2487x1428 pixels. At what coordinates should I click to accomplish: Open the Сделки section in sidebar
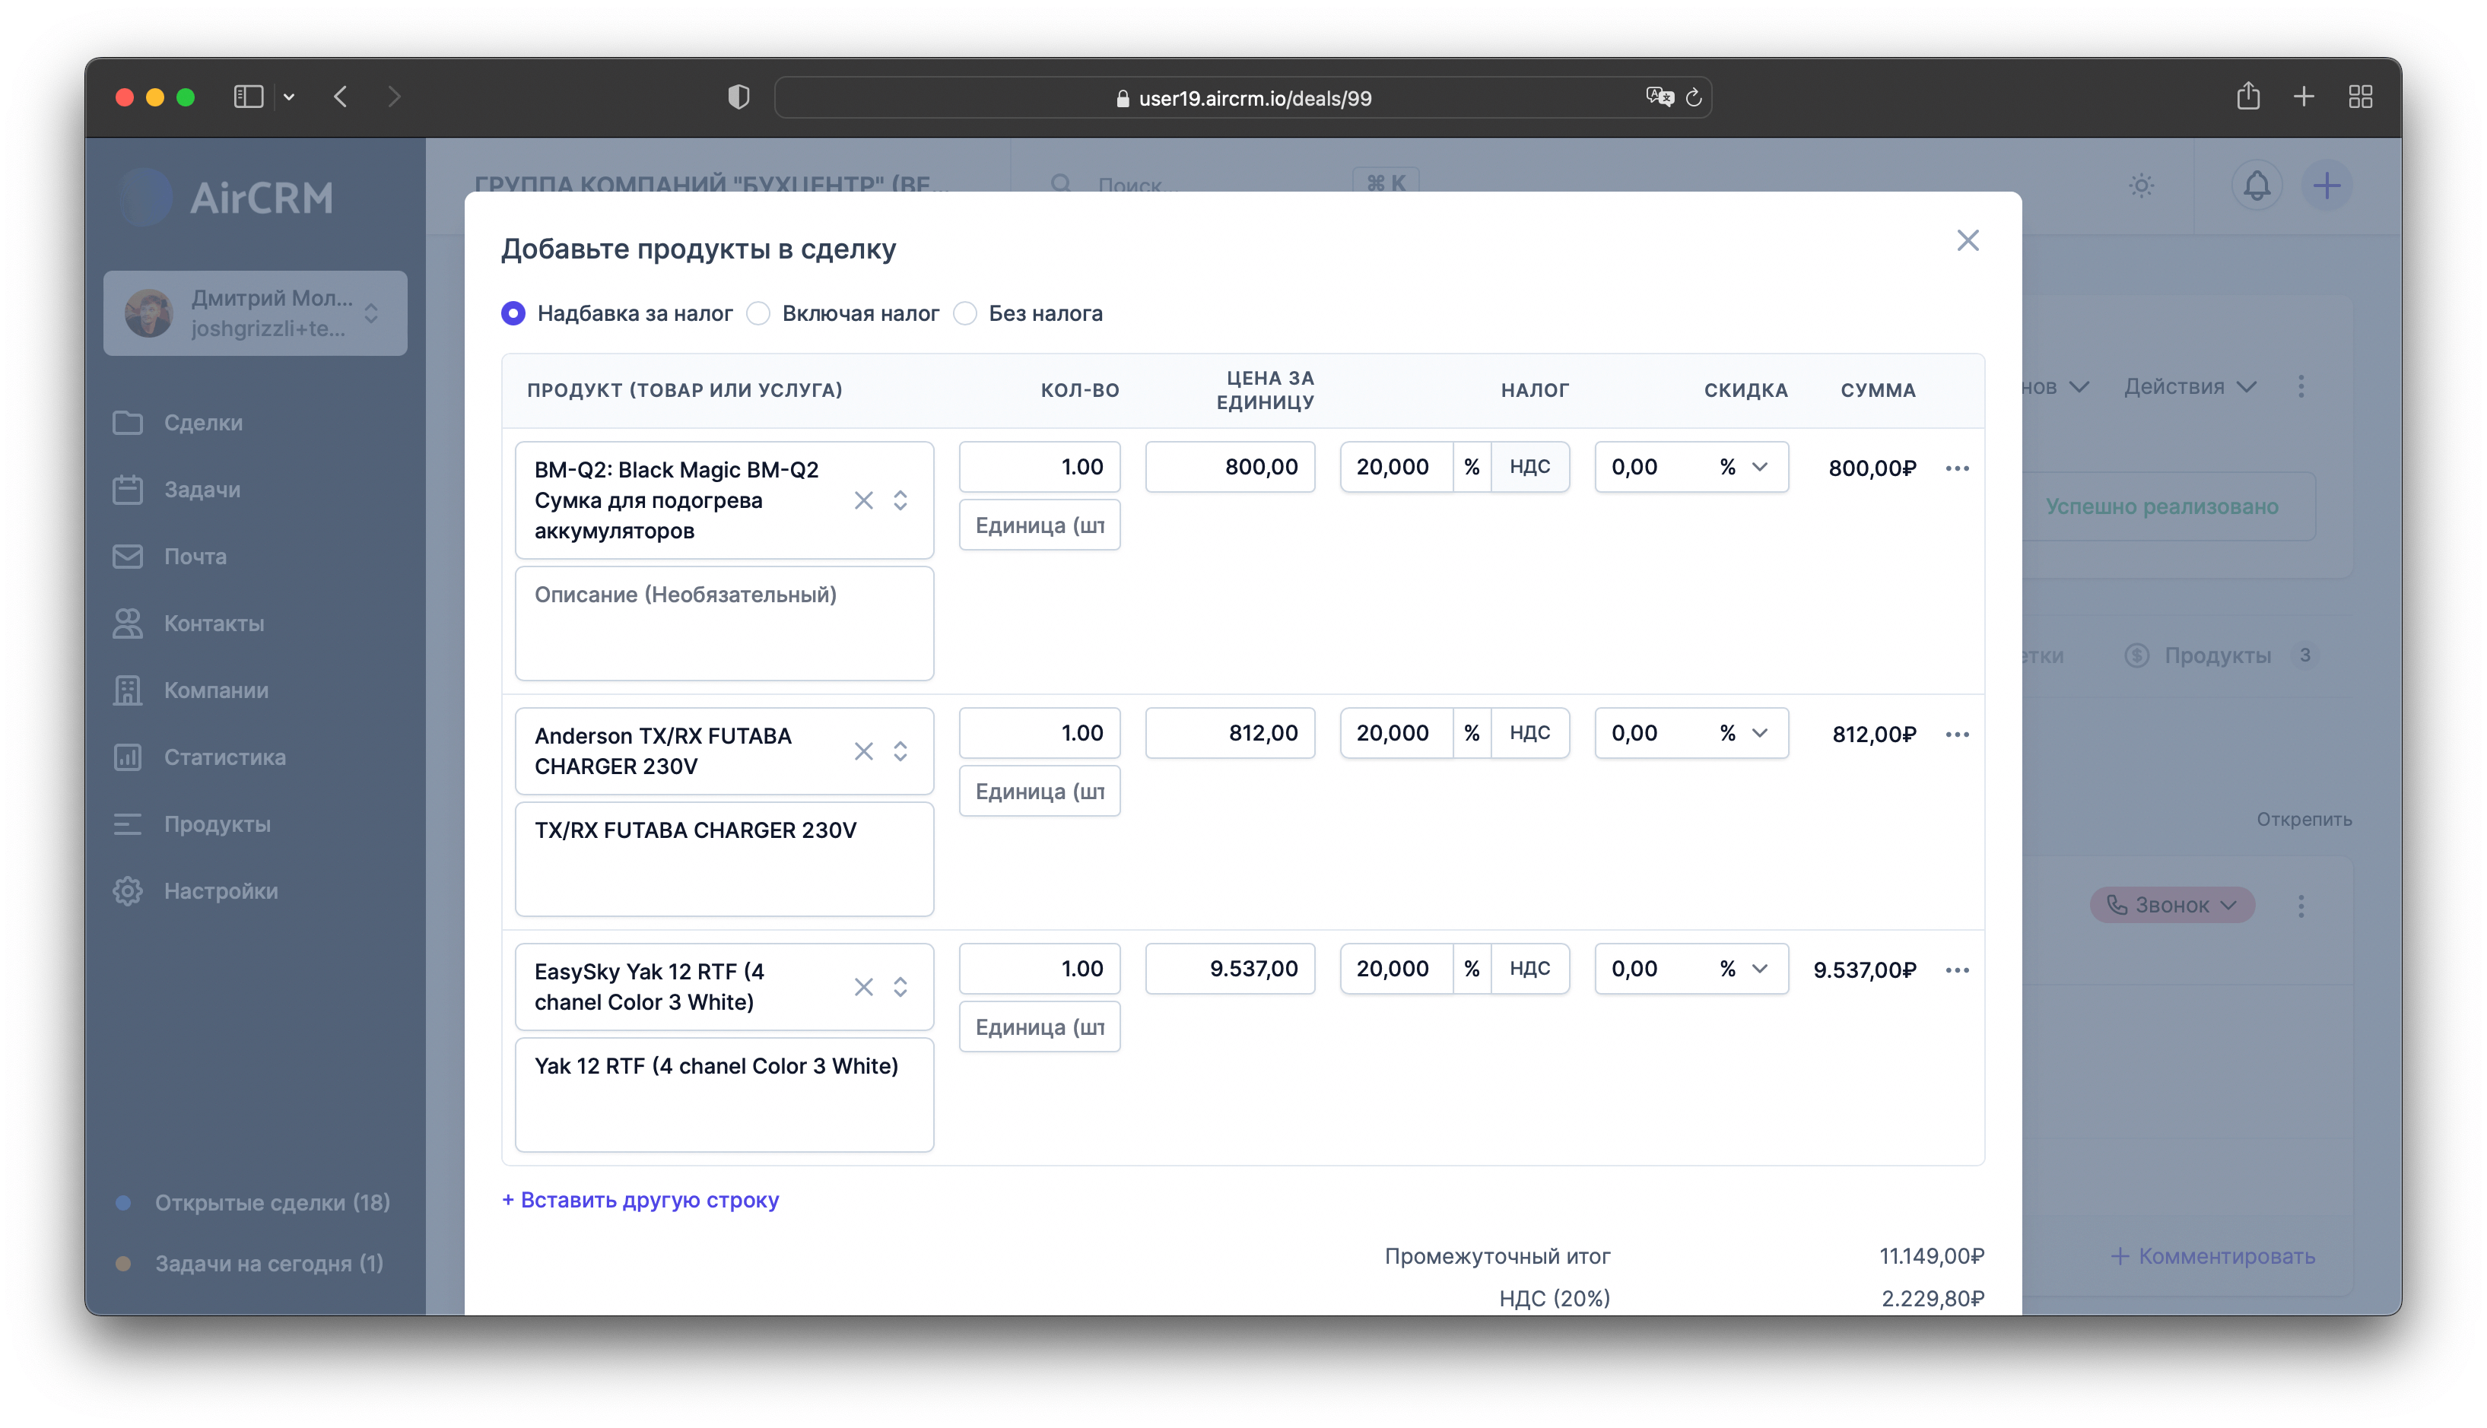point(202,423)
